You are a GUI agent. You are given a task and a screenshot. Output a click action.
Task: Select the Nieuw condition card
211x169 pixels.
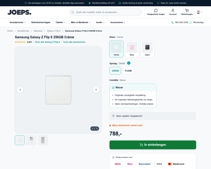tap(133, 96)
